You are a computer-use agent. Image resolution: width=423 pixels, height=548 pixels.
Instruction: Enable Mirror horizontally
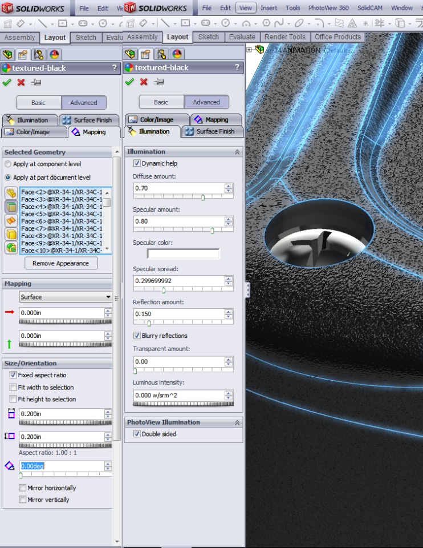tap(22, 488)
